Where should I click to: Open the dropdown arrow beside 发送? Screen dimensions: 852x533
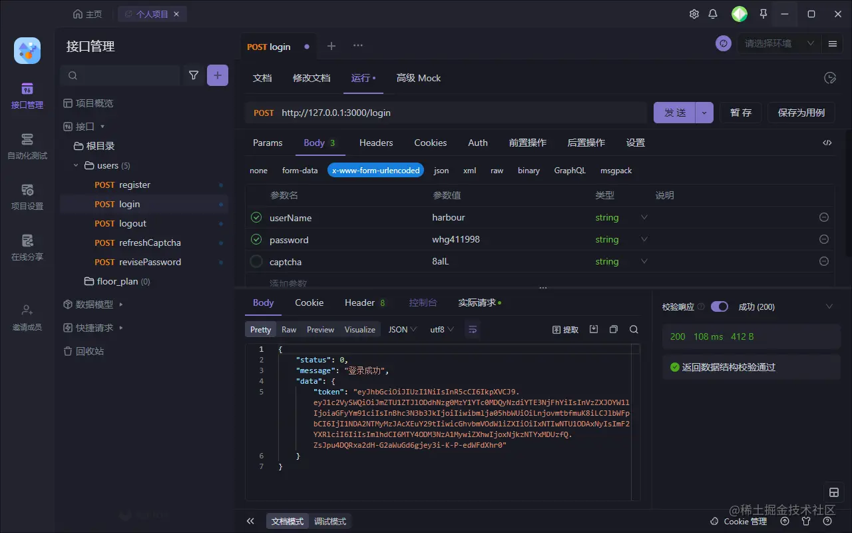pos(705,113)
